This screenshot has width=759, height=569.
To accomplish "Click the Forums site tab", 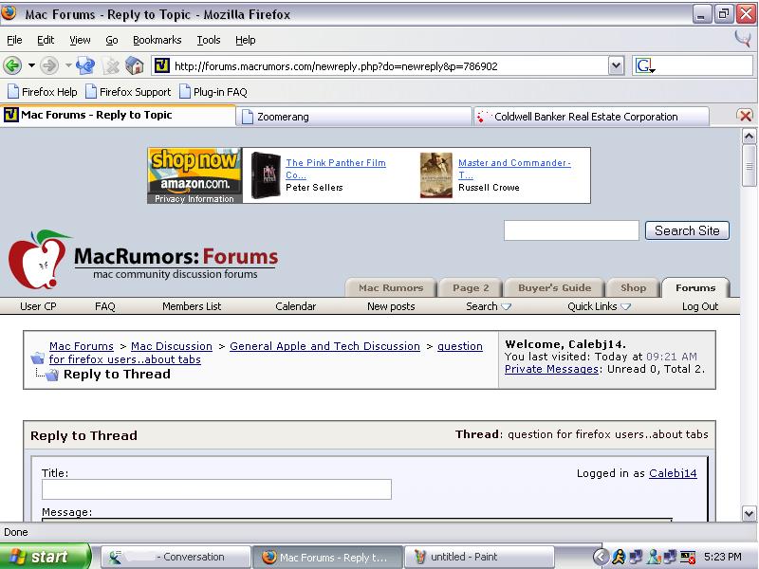I will coord(695,288).
